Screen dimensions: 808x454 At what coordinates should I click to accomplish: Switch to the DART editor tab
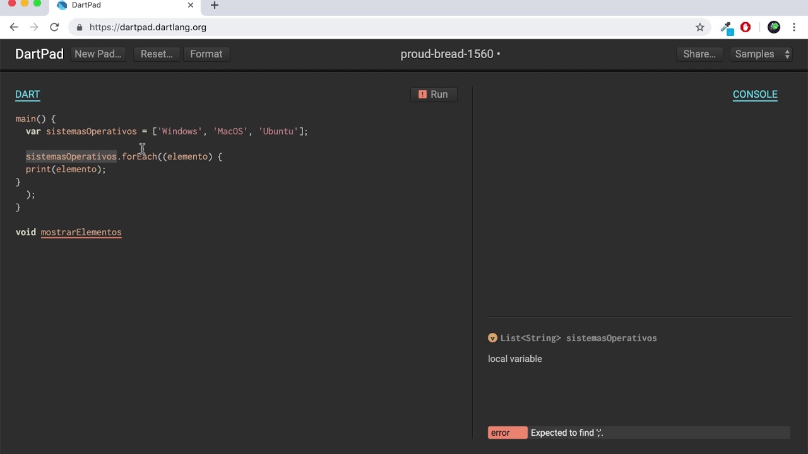[x=28, y=95]
